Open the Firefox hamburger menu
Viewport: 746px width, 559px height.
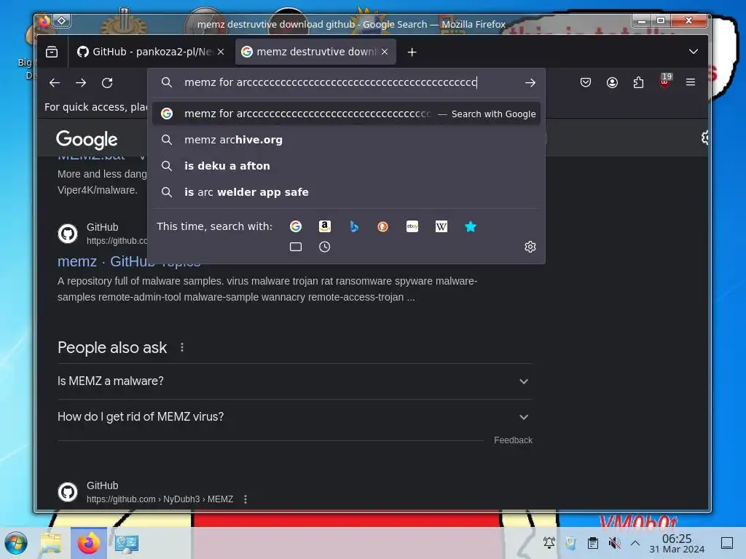tap(691, 82)
